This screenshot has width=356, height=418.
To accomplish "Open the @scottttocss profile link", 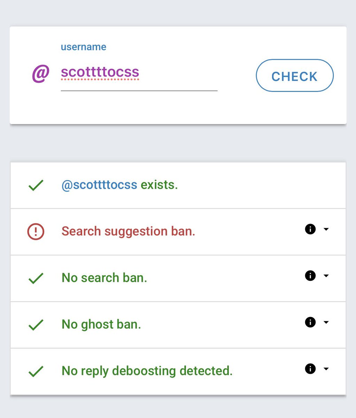I will point(99,185).
